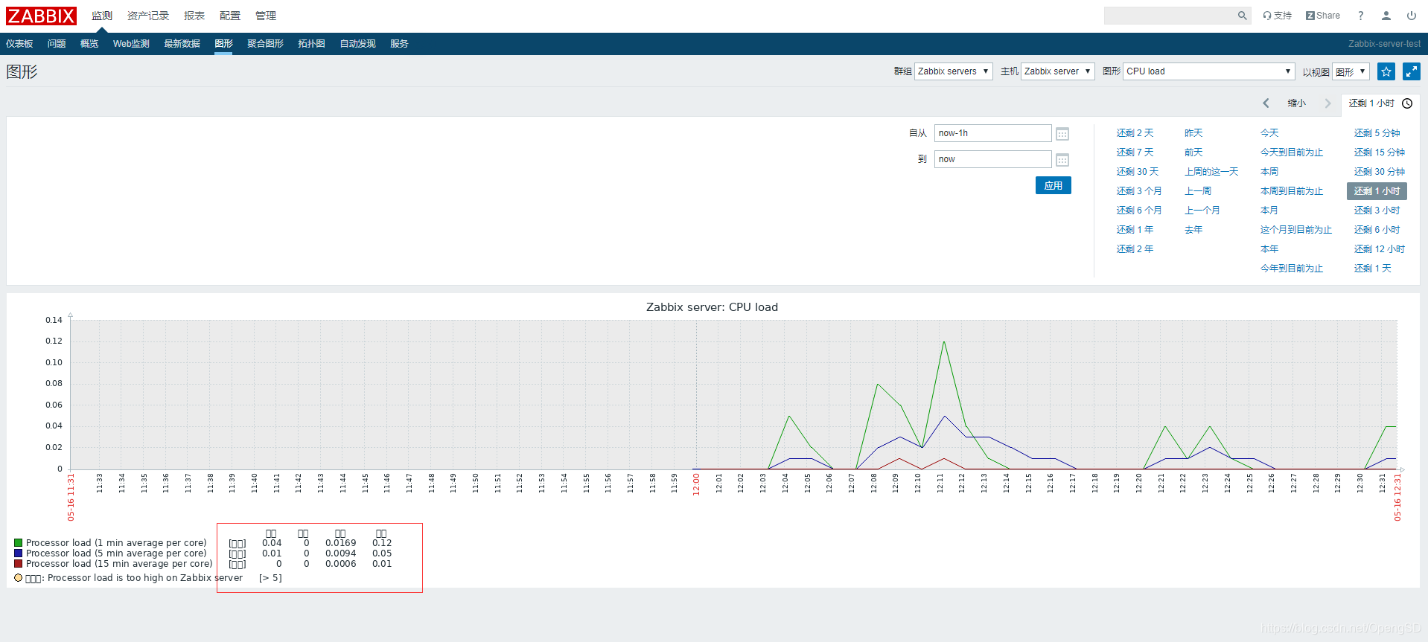The image size is (1428, 642).
Task: Open the 以视图 view mode dropdown
Action: (1351, 71)
